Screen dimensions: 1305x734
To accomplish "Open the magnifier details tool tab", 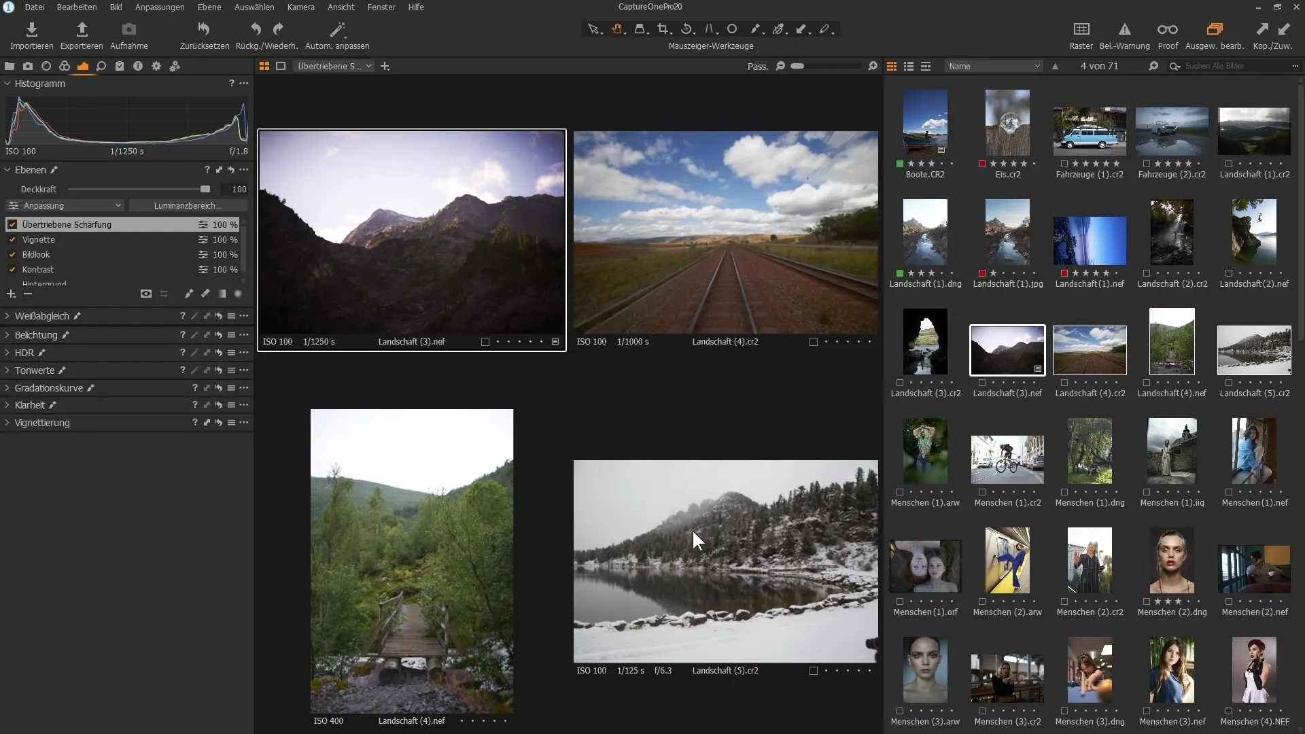I will 101,66.
